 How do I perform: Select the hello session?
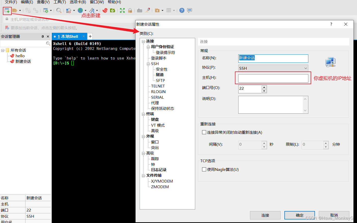(x=20, y=56)
